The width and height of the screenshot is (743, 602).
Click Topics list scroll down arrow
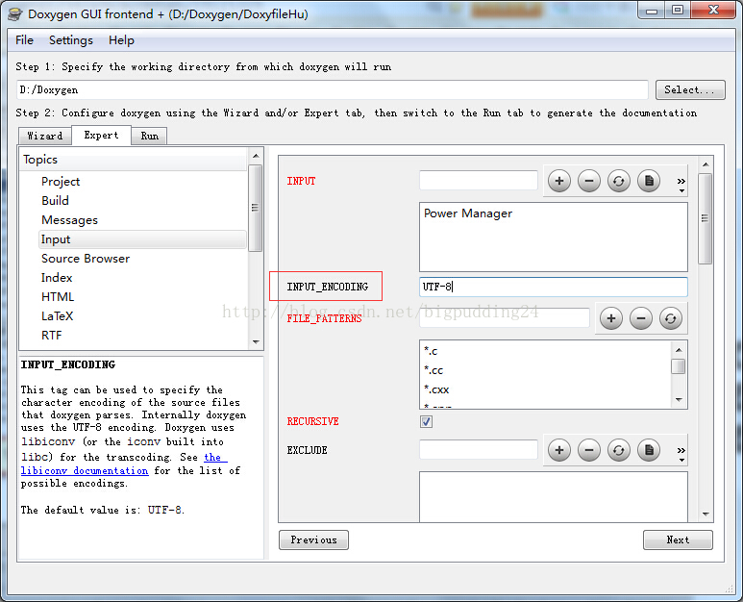(256, 341)
